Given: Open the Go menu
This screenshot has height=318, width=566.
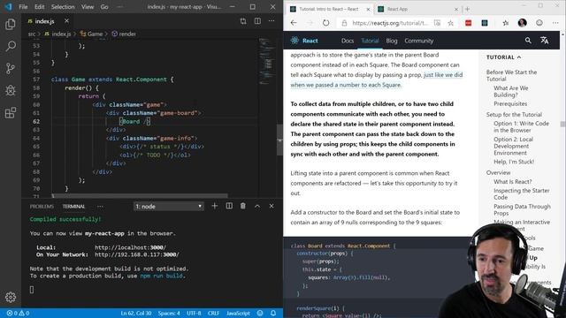Looking at the screenshot, I should (104, 7).
